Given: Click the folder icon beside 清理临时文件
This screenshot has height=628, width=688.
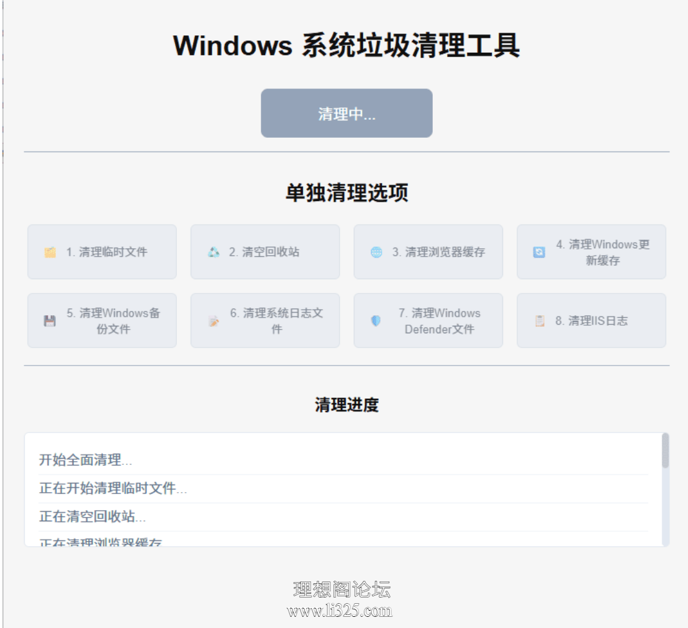Looking at the screenshot, I should (x=50, y=252).
